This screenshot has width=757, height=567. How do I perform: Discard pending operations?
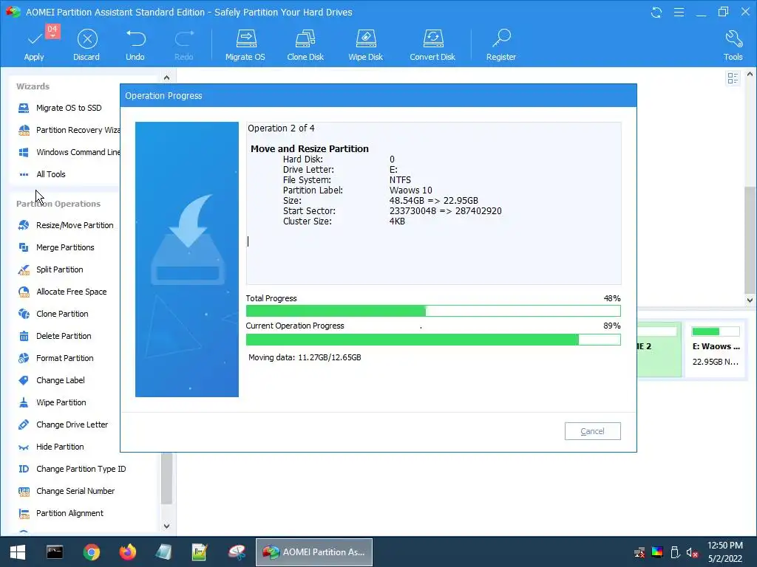click(87, 45)
